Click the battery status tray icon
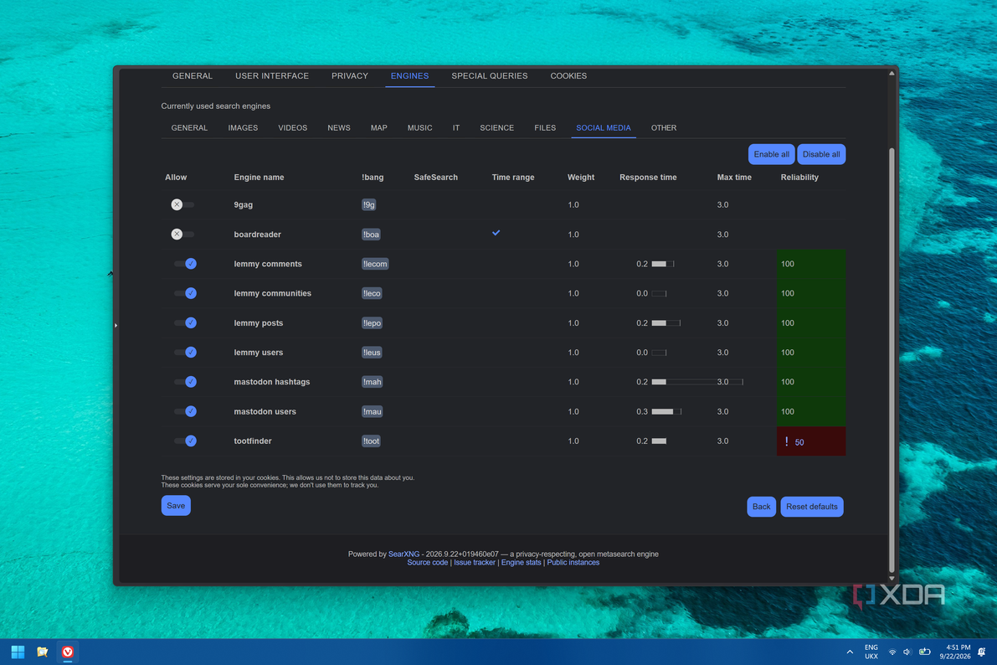Viewport: 997px width, 665px height. (x=924, y=652)
